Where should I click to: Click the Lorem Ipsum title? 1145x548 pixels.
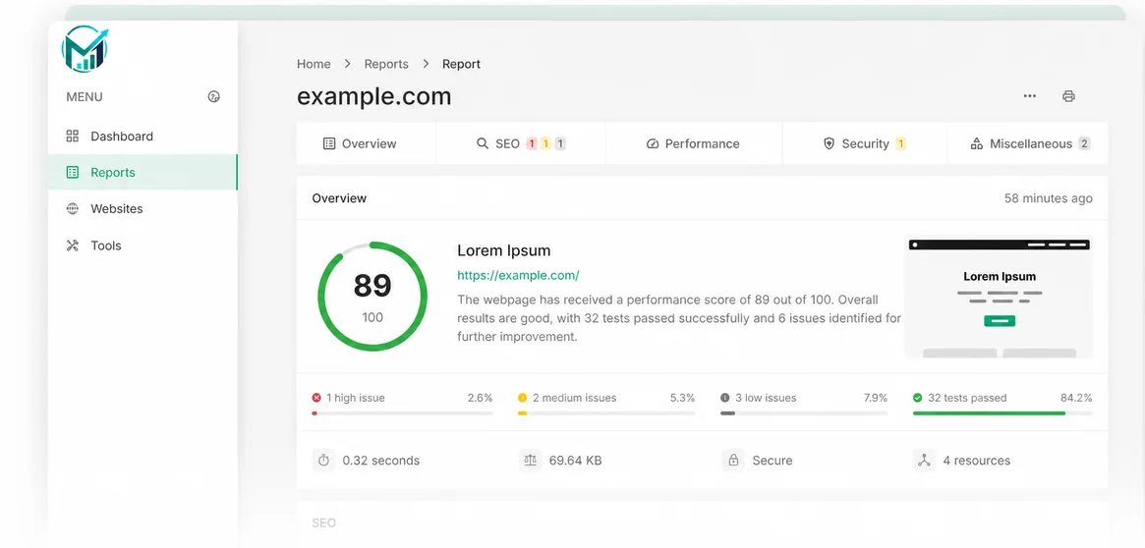(x=504, y=250)
